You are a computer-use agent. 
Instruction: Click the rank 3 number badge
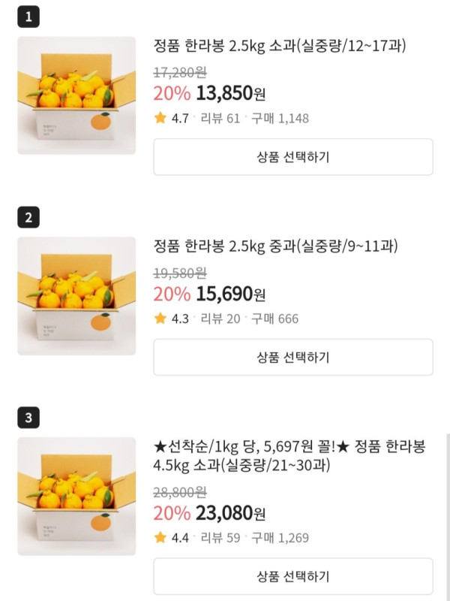click(x=28, y=418)
